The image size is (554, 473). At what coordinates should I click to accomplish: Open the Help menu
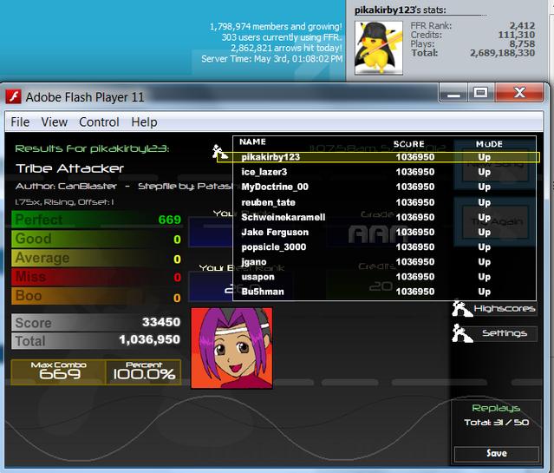[144, 122]
